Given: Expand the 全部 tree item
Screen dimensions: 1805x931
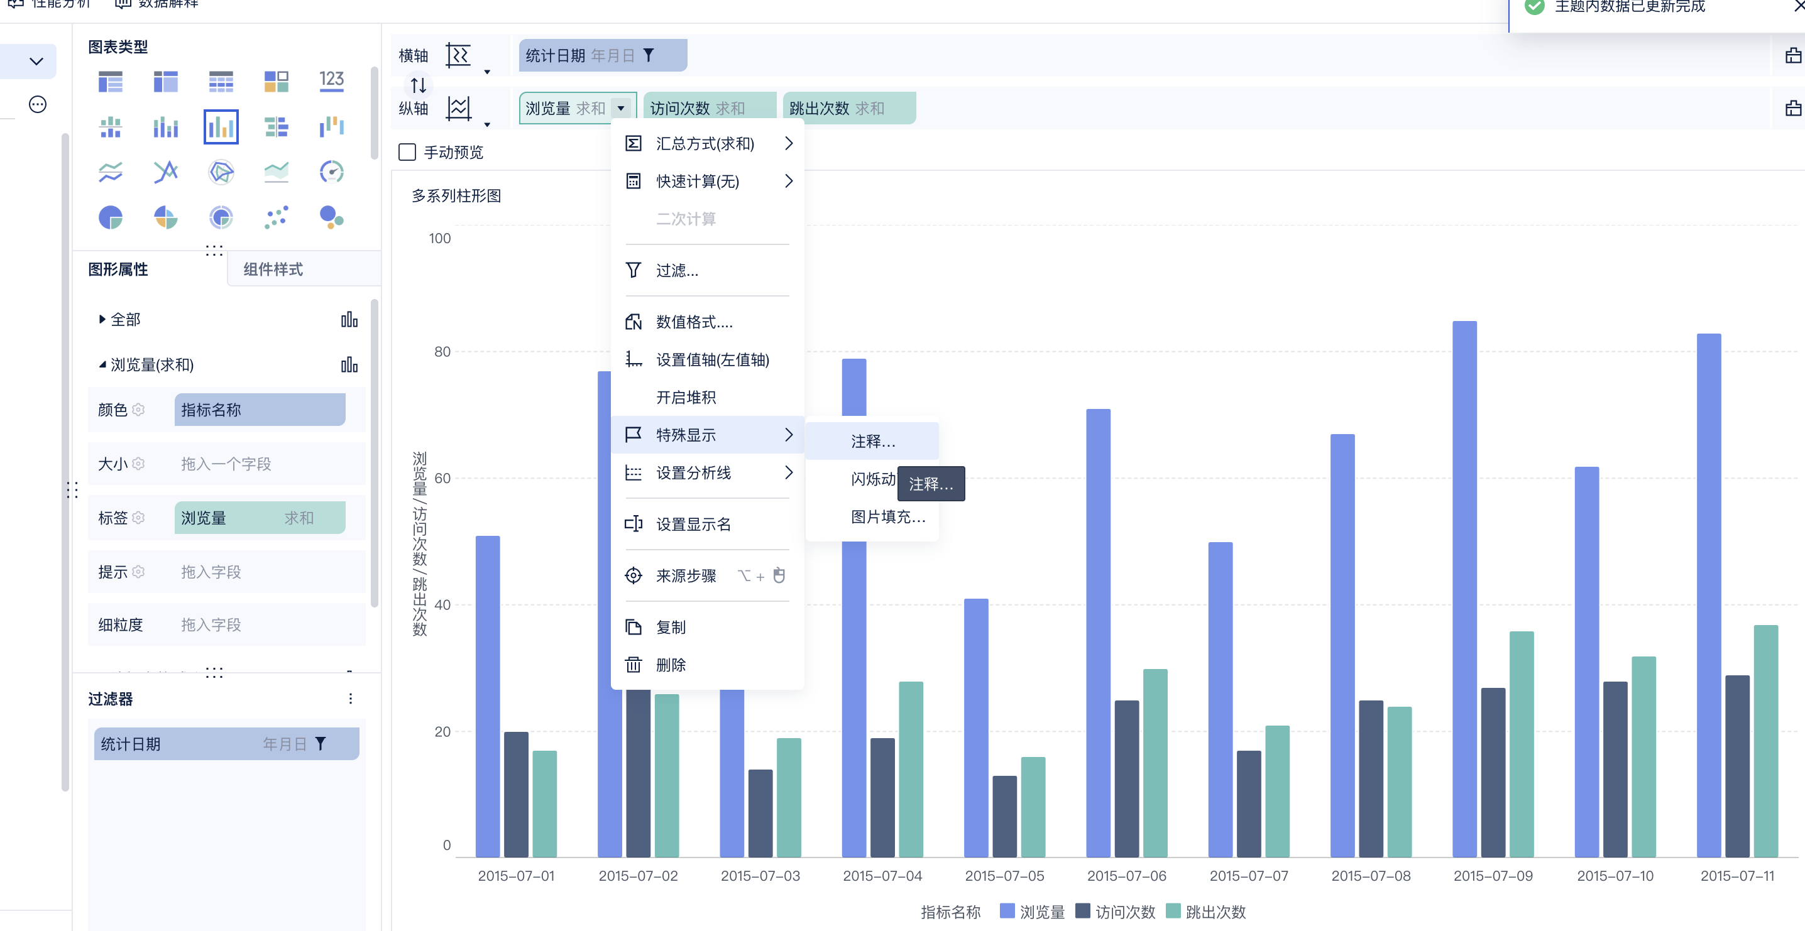Looking at the screenshot, I should (102, 319).
